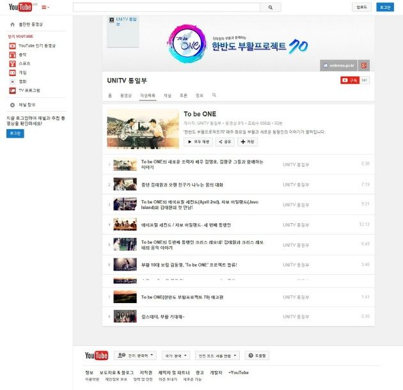
Task: Open thumbnail of the 3:46 video
Action: (125, 265)
